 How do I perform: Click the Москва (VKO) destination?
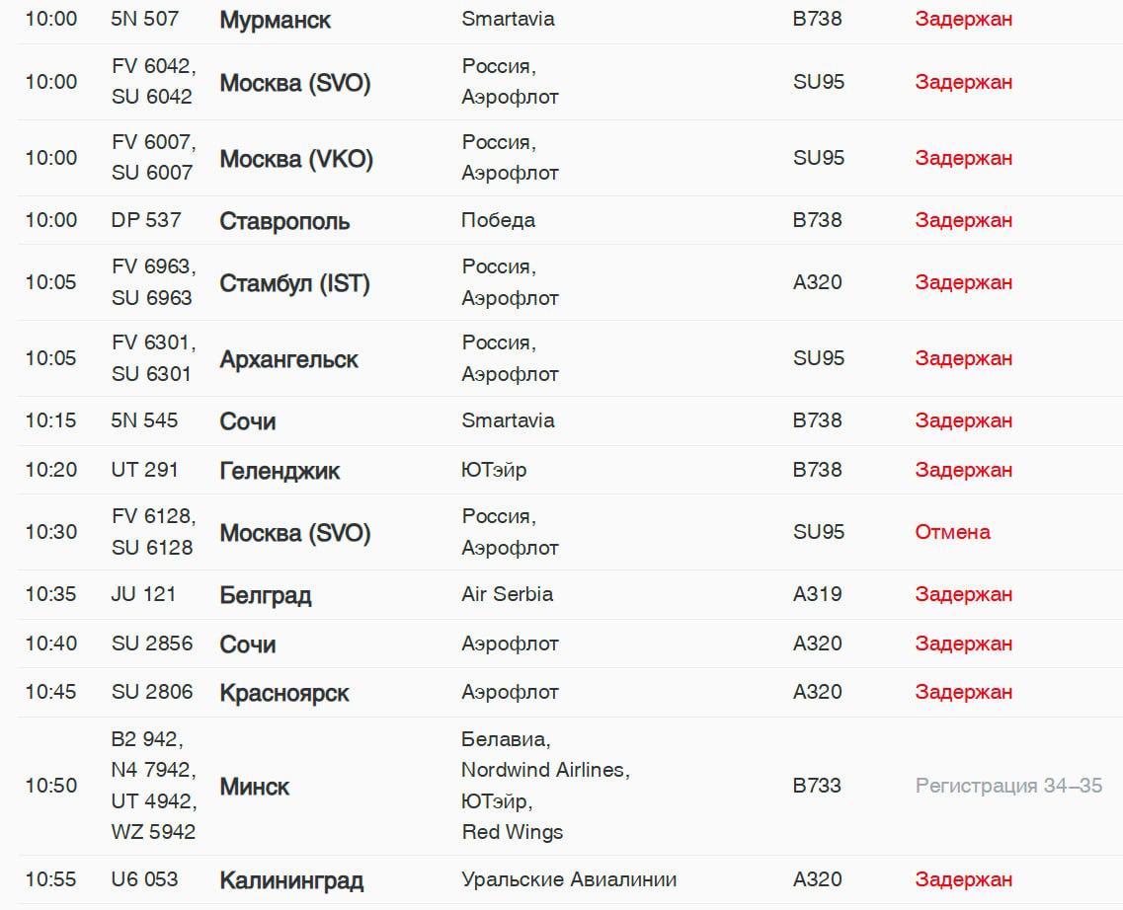point(295,159)
